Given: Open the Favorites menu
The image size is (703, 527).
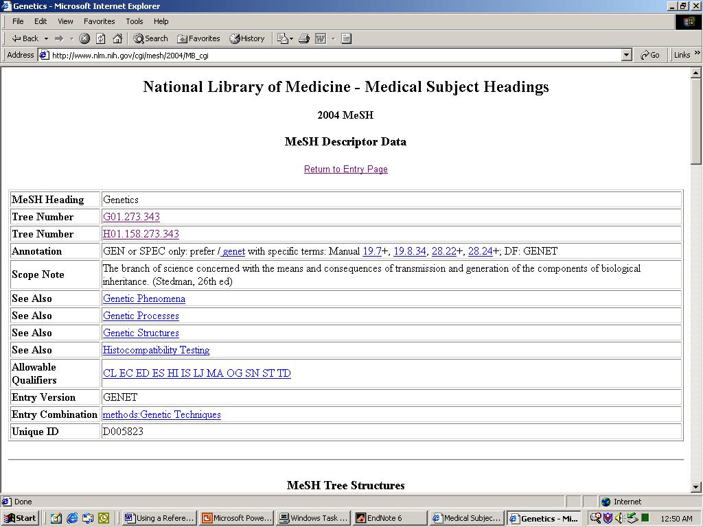Looking at the screenshot, I should 99,21.
